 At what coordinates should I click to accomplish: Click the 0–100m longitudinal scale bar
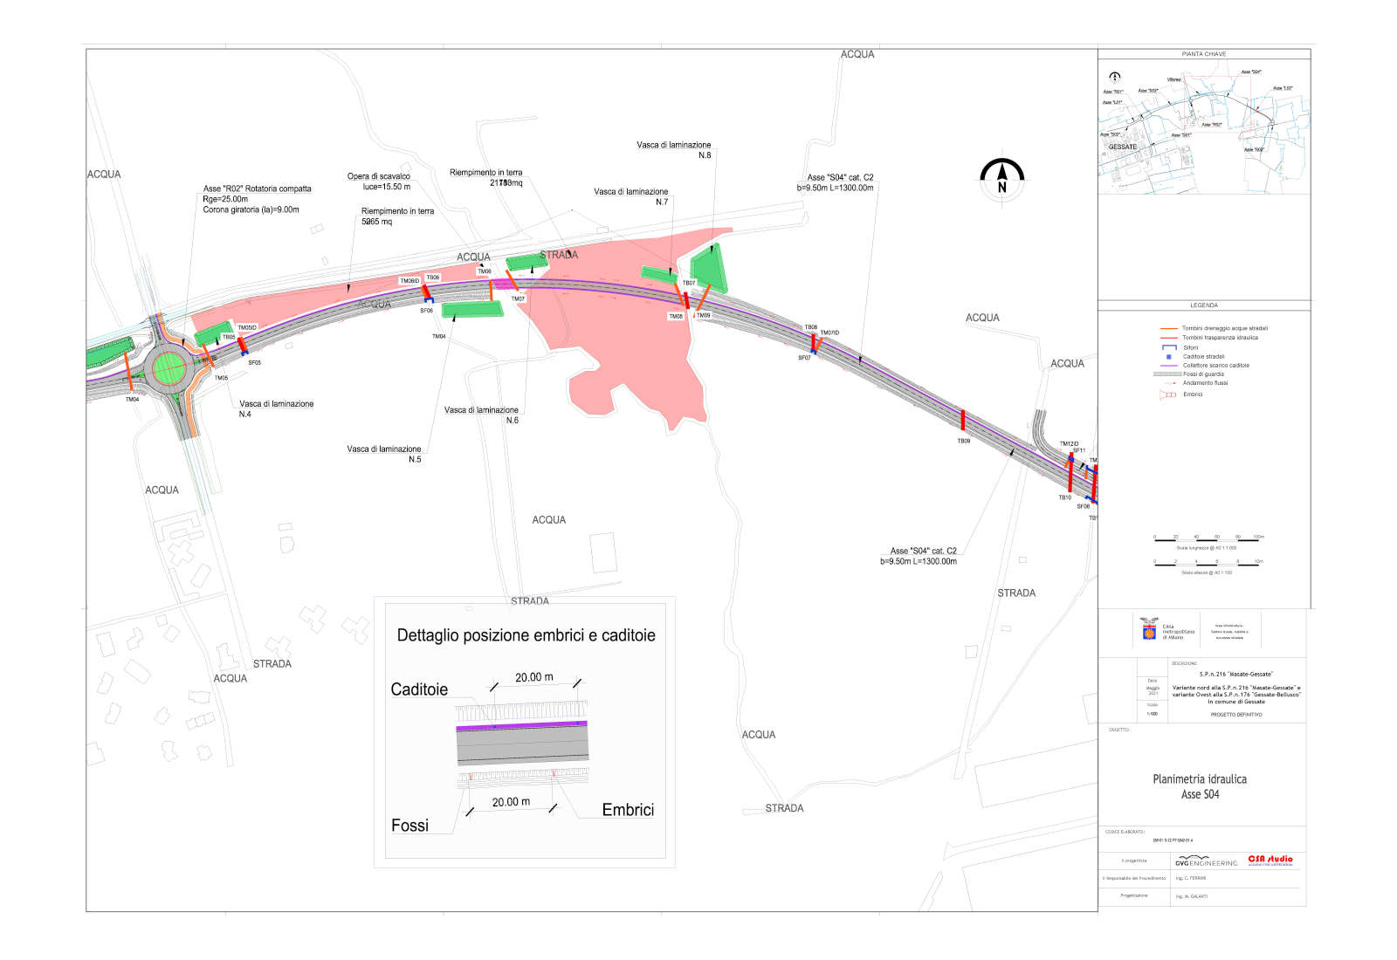click(1207, 541)
